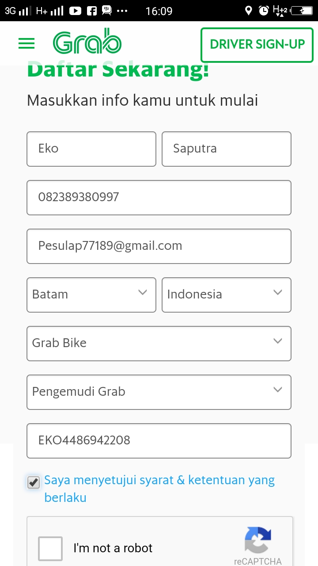Click the referral code EKO4486942208 field
The image size is (318, 566).
point(159,441)
